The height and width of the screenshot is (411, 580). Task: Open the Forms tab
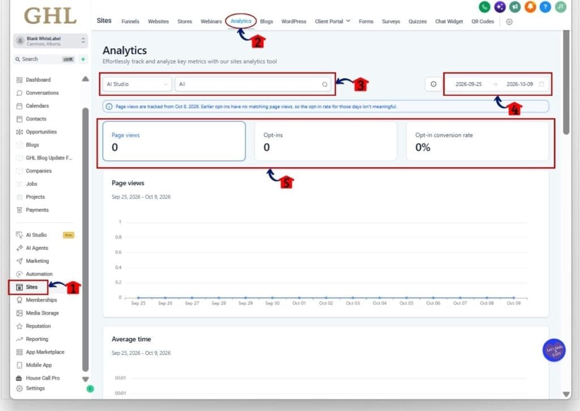[366, 22]
